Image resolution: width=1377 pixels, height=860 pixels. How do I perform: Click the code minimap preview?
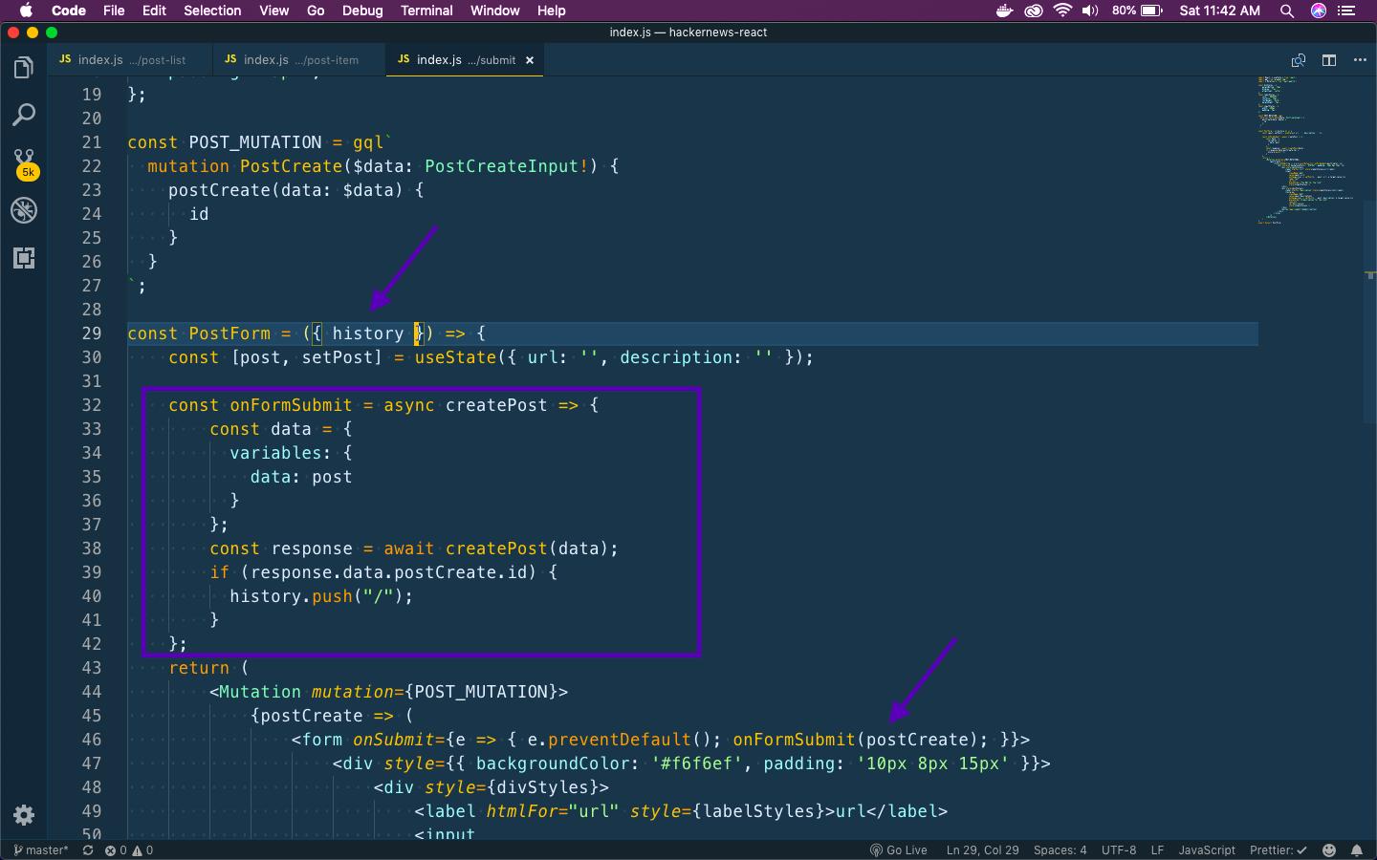[1305, 150]
